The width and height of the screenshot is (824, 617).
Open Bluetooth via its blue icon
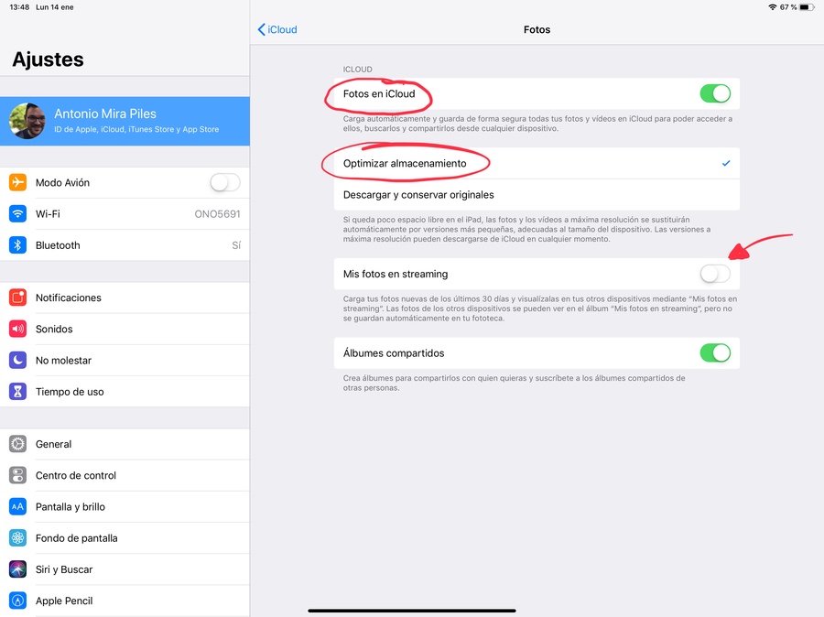[x=17, y=245]
